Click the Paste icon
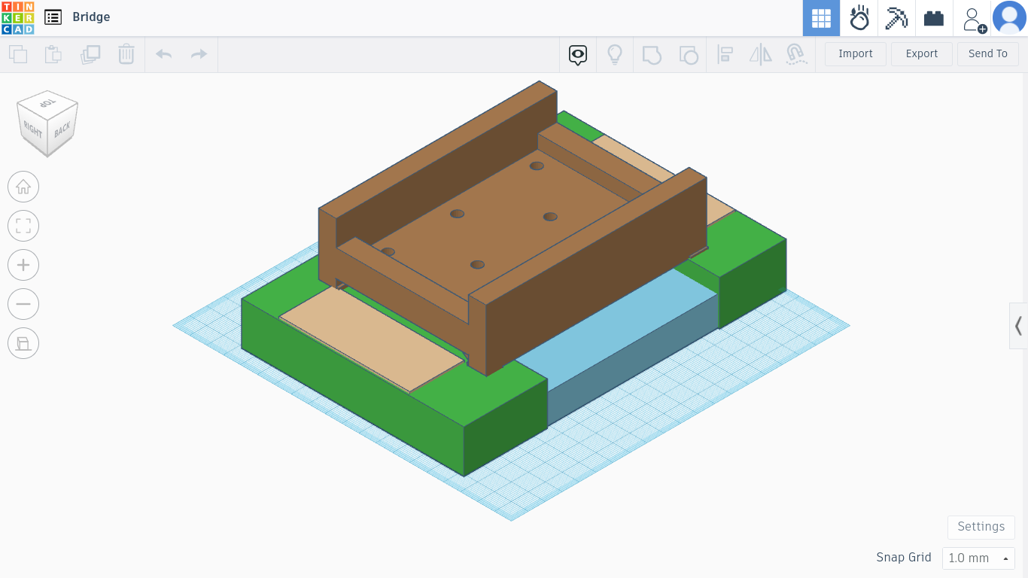1028x578 pixels. (x=53, y=54)
